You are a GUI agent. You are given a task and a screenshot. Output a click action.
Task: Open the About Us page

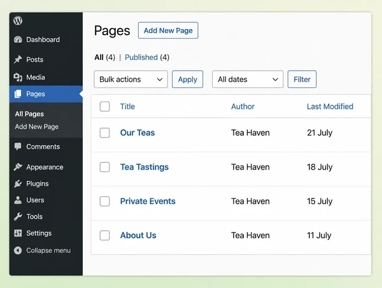pos(138,235)
